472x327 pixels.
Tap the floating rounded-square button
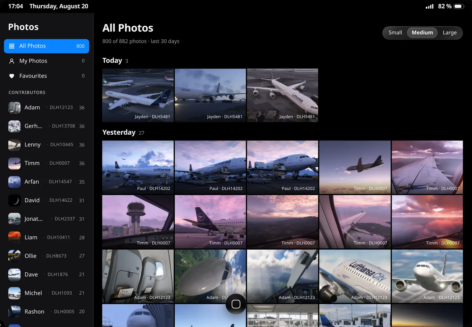236,304
